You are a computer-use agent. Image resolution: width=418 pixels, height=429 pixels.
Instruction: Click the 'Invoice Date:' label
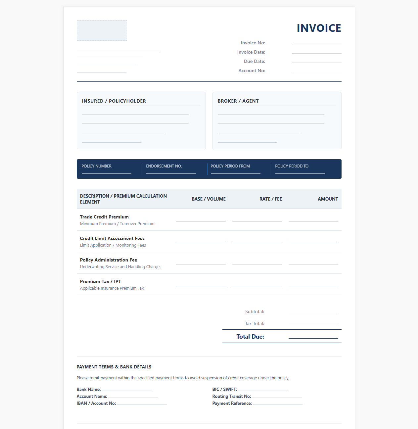coord(251,52)
